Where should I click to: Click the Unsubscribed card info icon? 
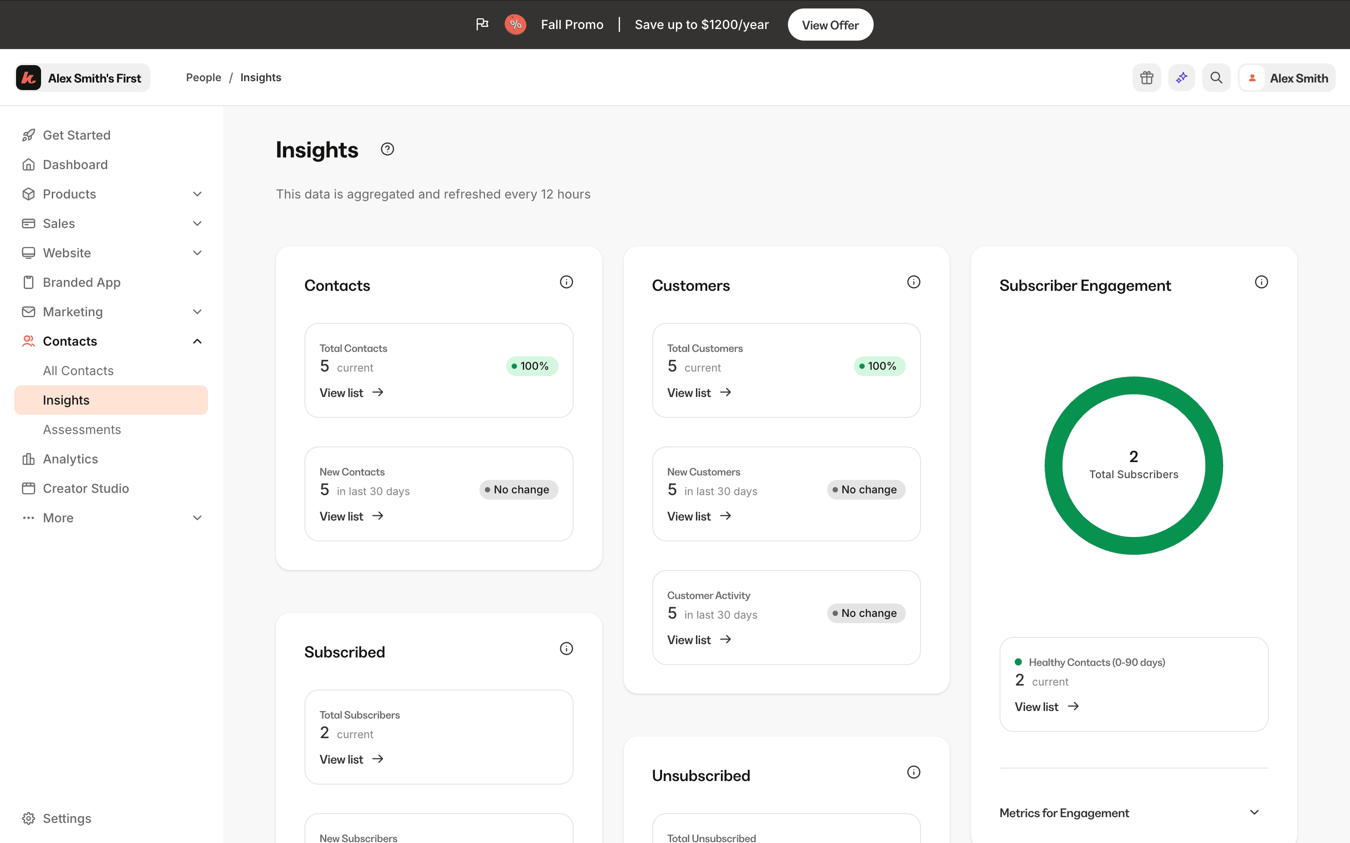click(913, 772)
